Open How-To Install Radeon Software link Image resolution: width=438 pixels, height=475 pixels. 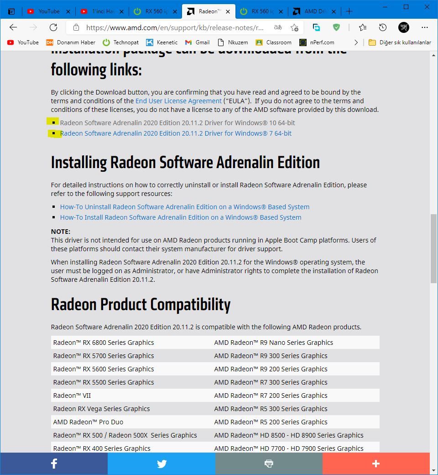(x=180, y=217)
